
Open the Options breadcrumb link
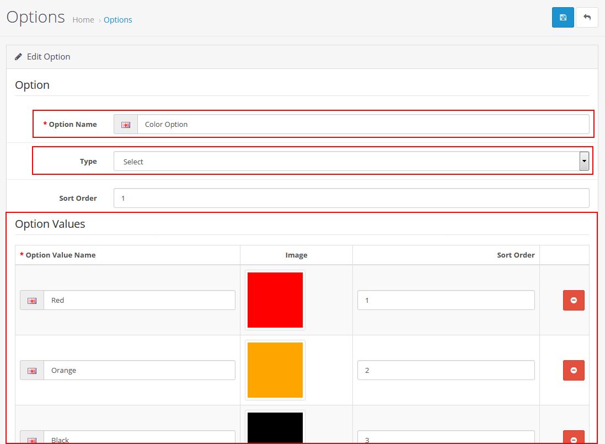point(117,20)
